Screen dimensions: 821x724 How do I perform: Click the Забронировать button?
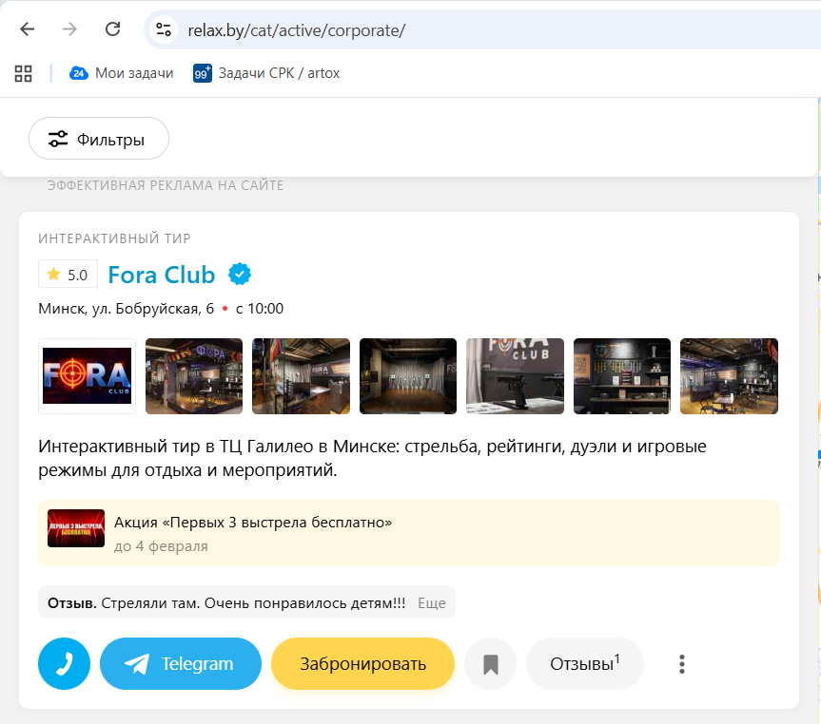pyautogui.click(x=362, y=663)
